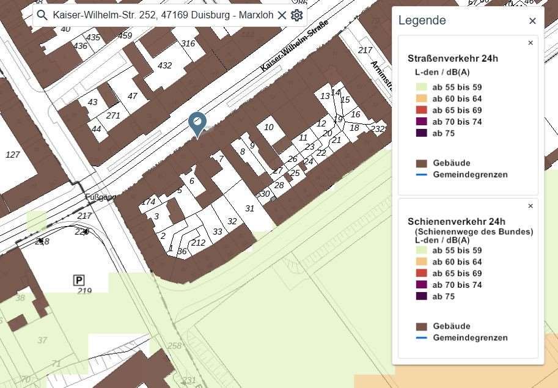Click parcel number 232 on map
Viewport: 558px width, 388px height.
click(x=378, y=129)
